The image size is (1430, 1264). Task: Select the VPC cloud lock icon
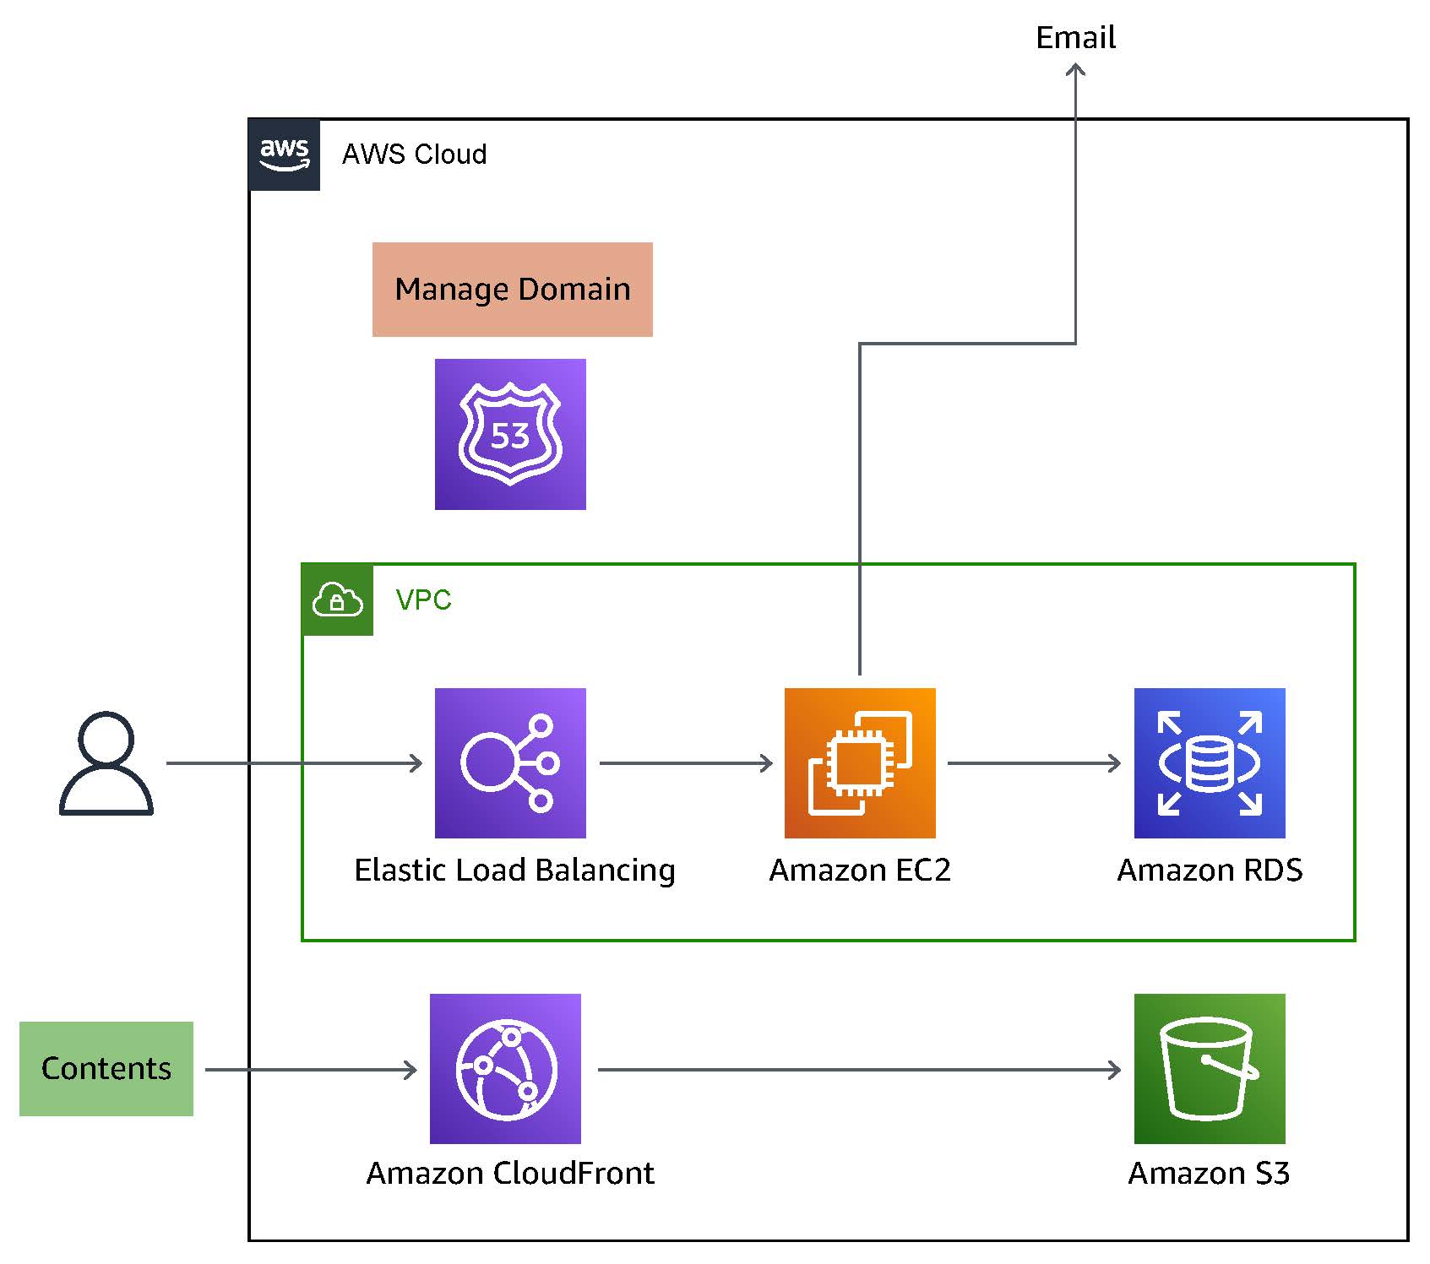coord(336,600)
